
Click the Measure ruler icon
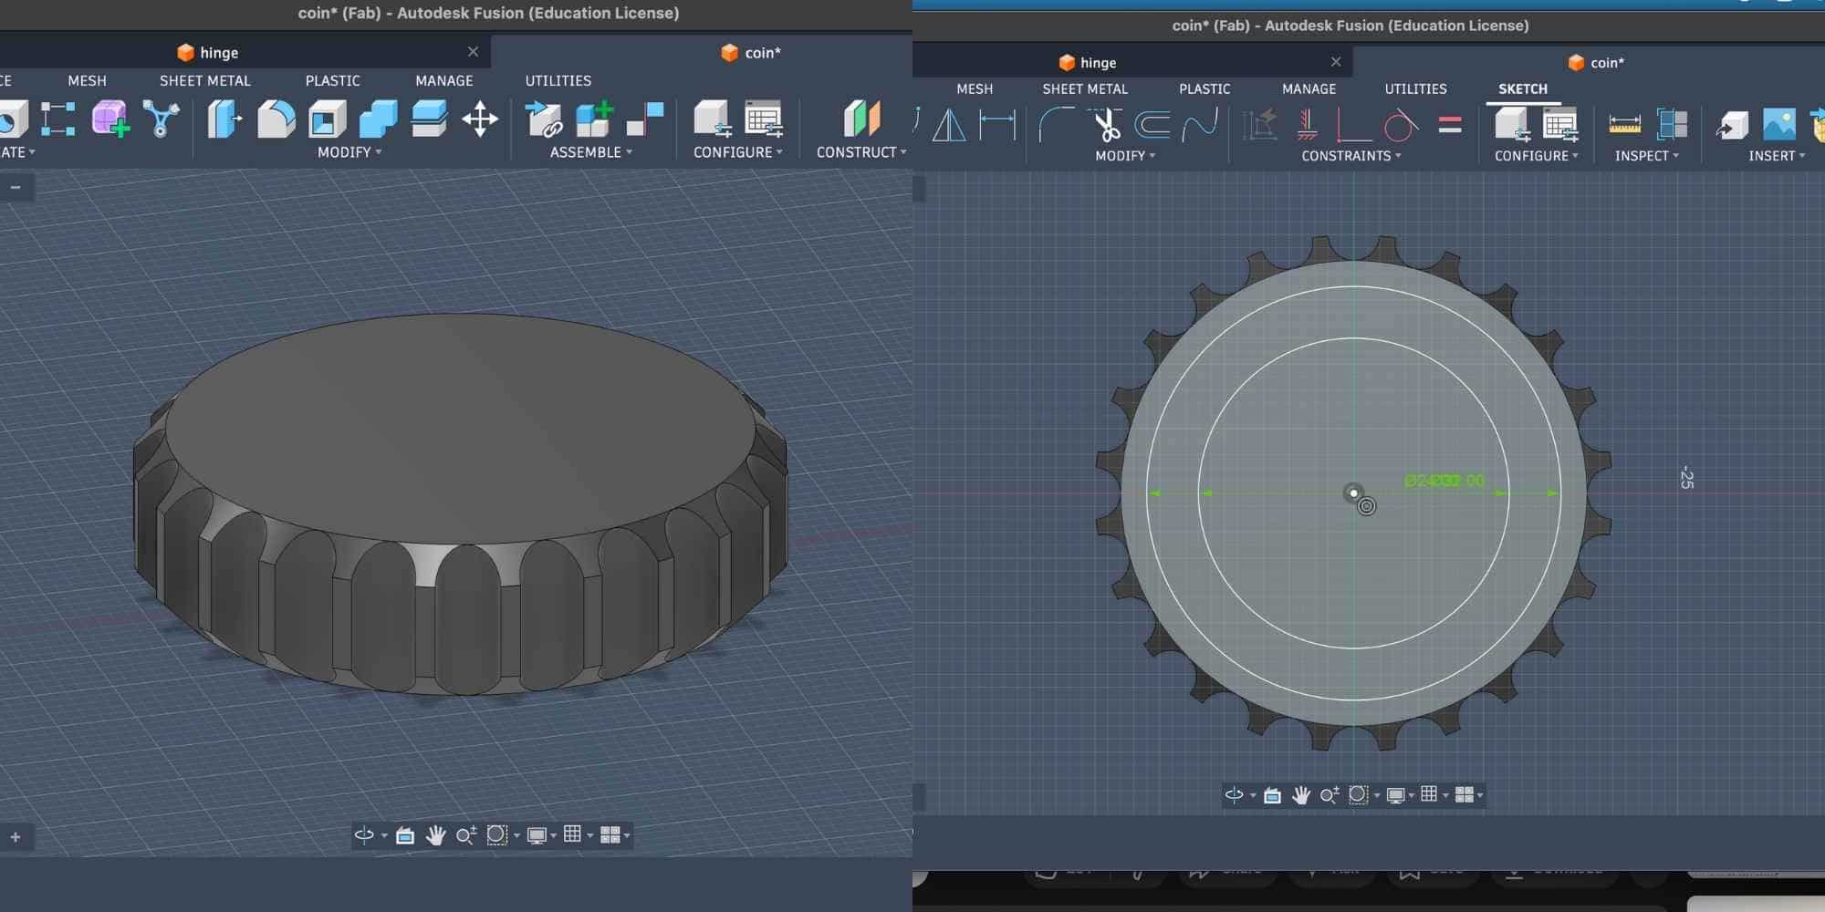pos(1624,125)
